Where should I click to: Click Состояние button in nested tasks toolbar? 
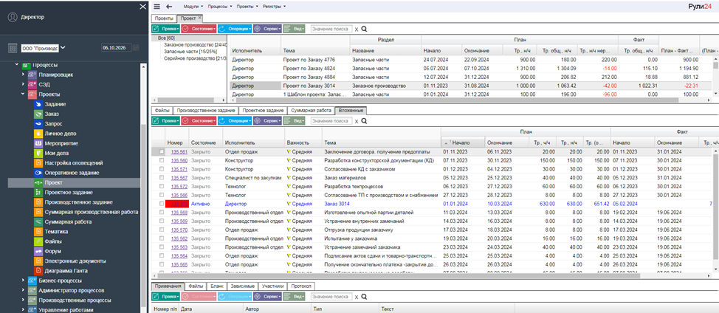click(x=199, y=121)
